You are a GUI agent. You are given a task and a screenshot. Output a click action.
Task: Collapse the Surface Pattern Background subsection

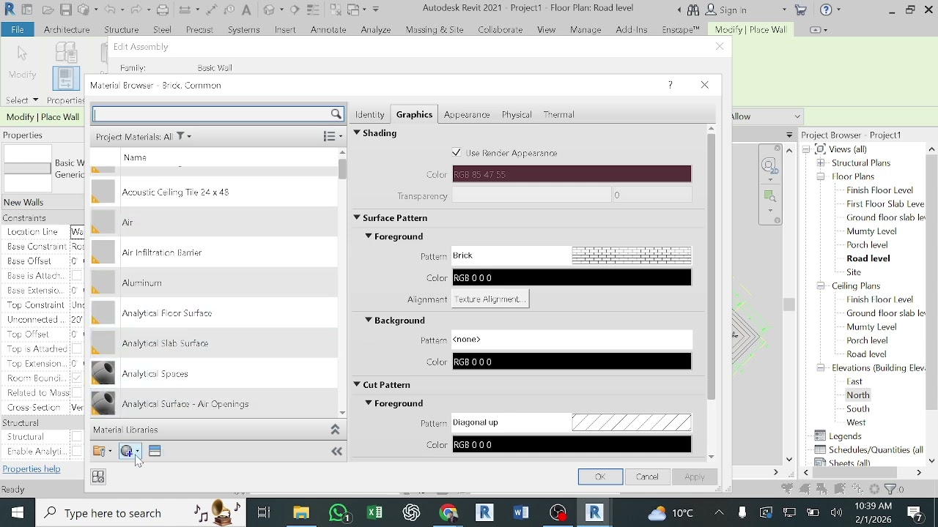[x=369, y=320]
